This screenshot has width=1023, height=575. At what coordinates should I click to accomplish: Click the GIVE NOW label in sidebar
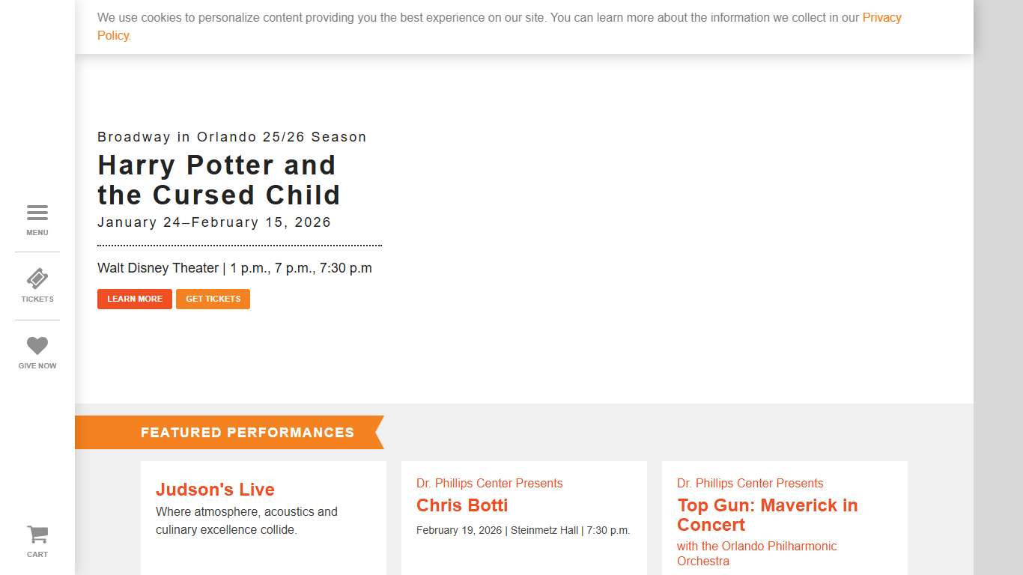click(x=37, y=366)
